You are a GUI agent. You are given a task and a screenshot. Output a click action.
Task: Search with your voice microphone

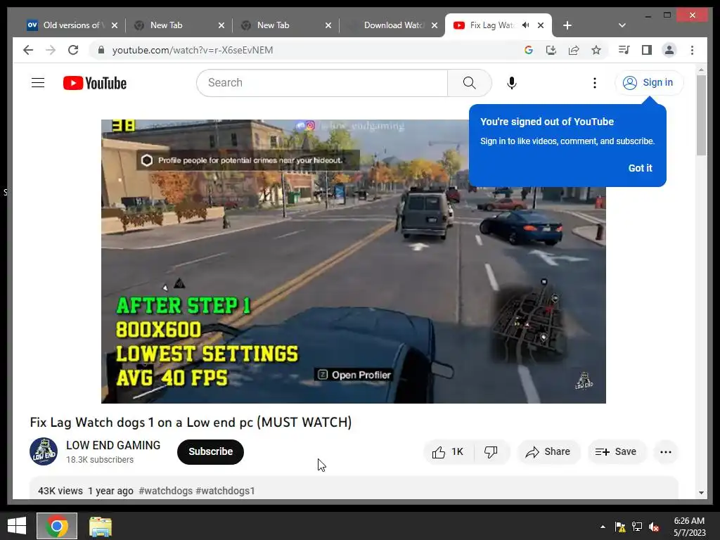coord(512,83)
